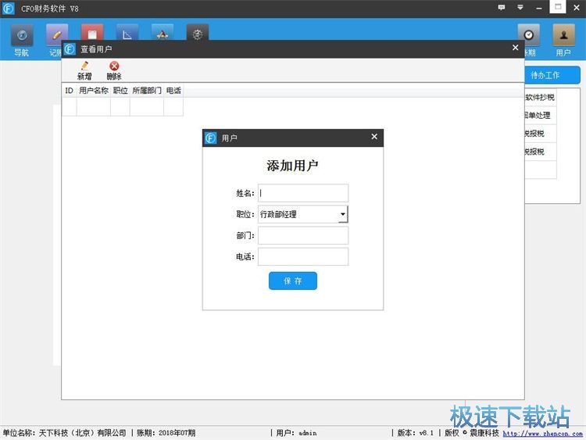Click 用户: admin in status bar
586x440 pixels.
pyautogui.click(x=296, y=433)
